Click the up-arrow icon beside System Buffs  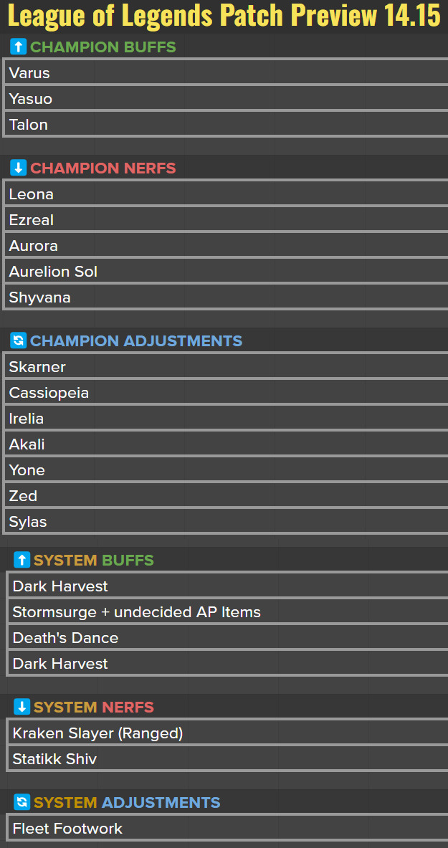tap(22, 560)
